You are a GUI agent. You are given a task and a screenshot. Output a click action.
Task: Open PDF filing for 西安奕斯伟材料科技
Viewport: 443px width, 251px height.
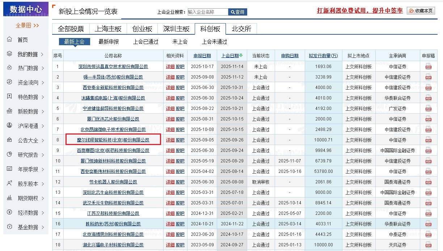point(429,171)
